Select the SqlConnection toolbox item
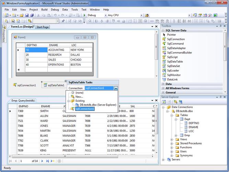Image resolution: width=229 pixels, height=172 pixels. point(175,39)
